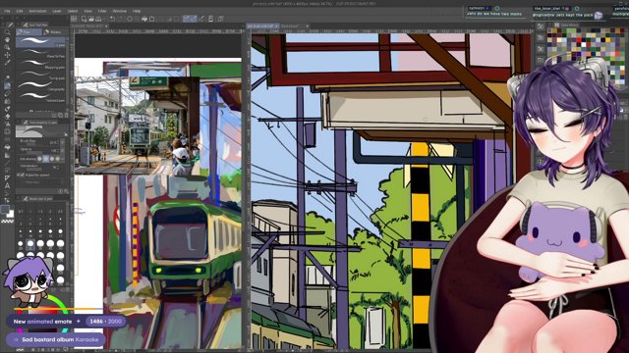The width and height of the screenshot is (629, 353).
Task: Switch to Pen sub tool tab
Action: pos(29,31)
